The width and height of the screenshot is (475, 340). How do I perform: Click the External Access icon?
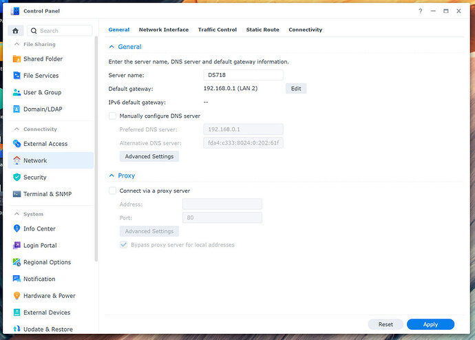tap(17, 144)
